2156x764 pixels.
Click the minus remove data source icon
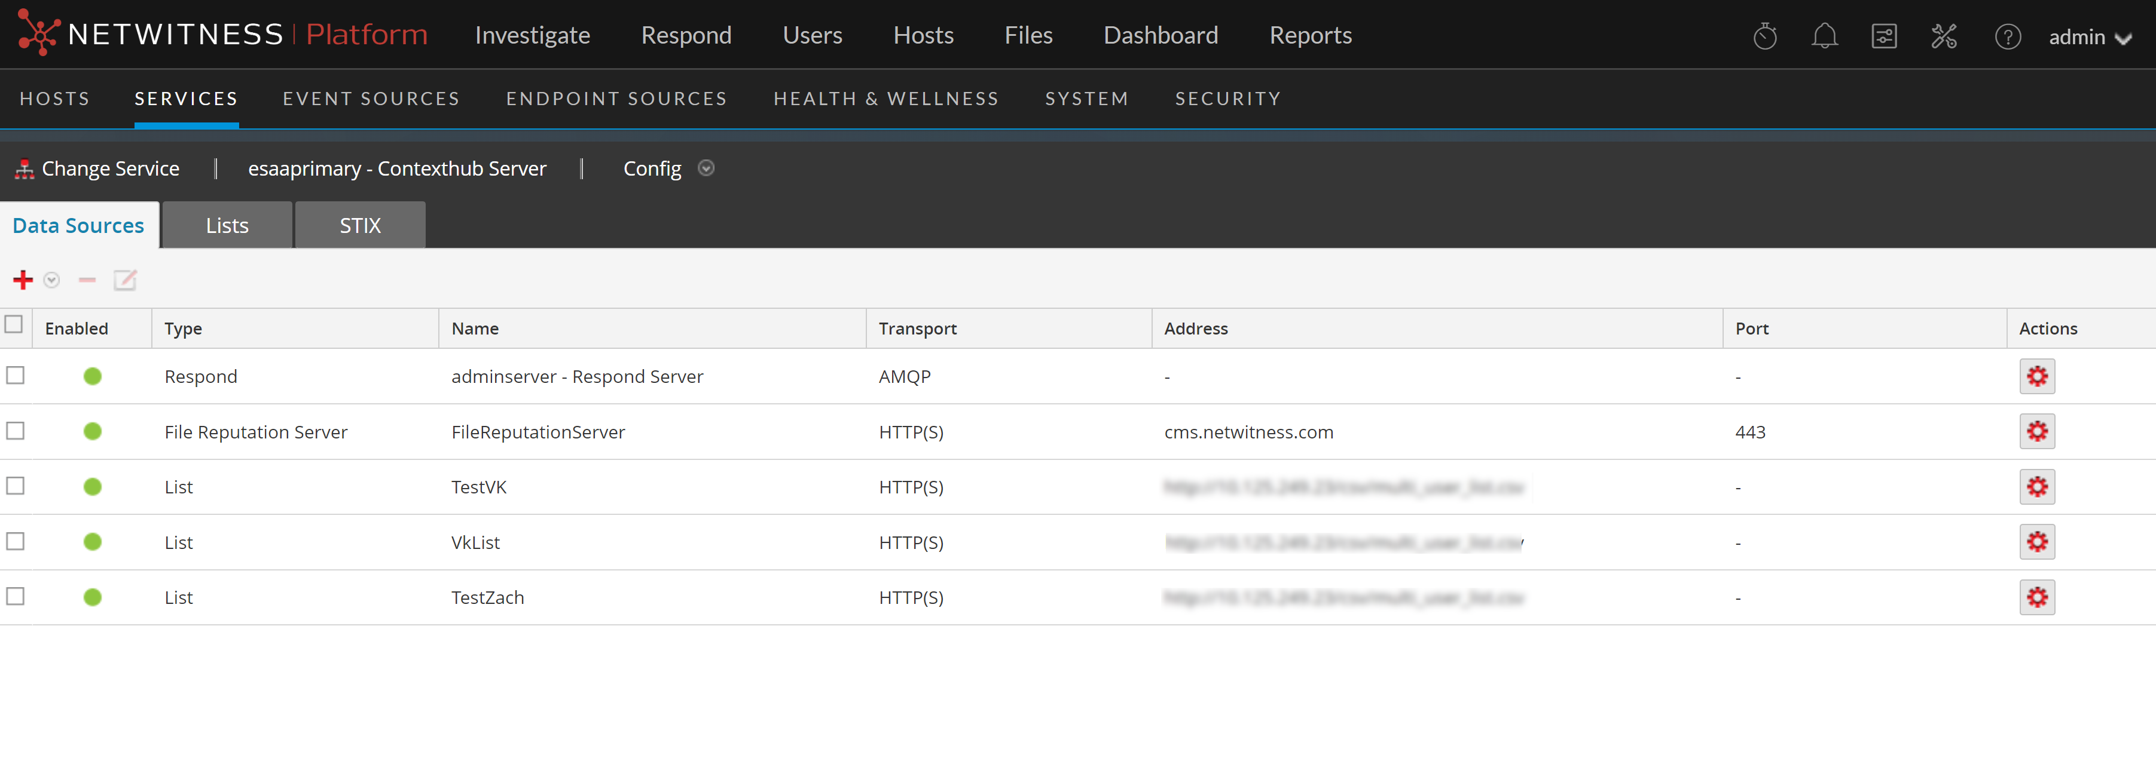tap(87, 279)
